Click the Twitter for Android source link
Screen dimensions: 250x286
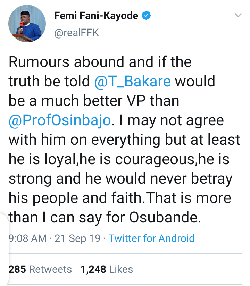click(151, 238)
